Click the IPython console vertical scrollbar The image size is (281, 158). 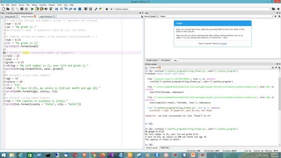click(x=280, y=93)
